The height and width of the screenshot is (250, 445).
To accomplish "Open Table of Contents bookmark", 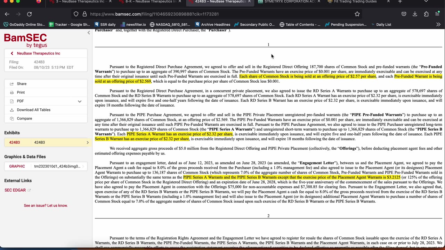I will 300,24.
